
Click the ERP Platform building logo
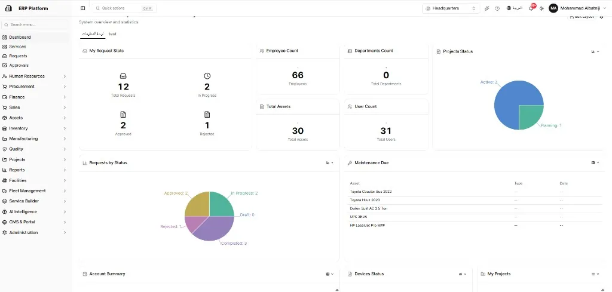tap(8, 8)
